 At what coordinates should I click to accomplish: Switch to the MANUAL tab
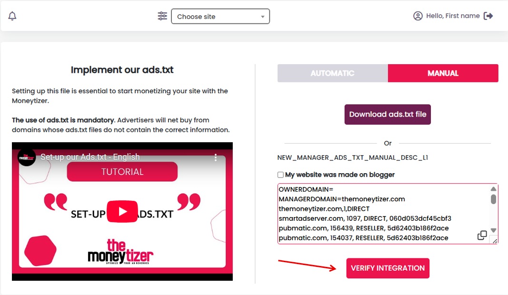click(443, 73)
